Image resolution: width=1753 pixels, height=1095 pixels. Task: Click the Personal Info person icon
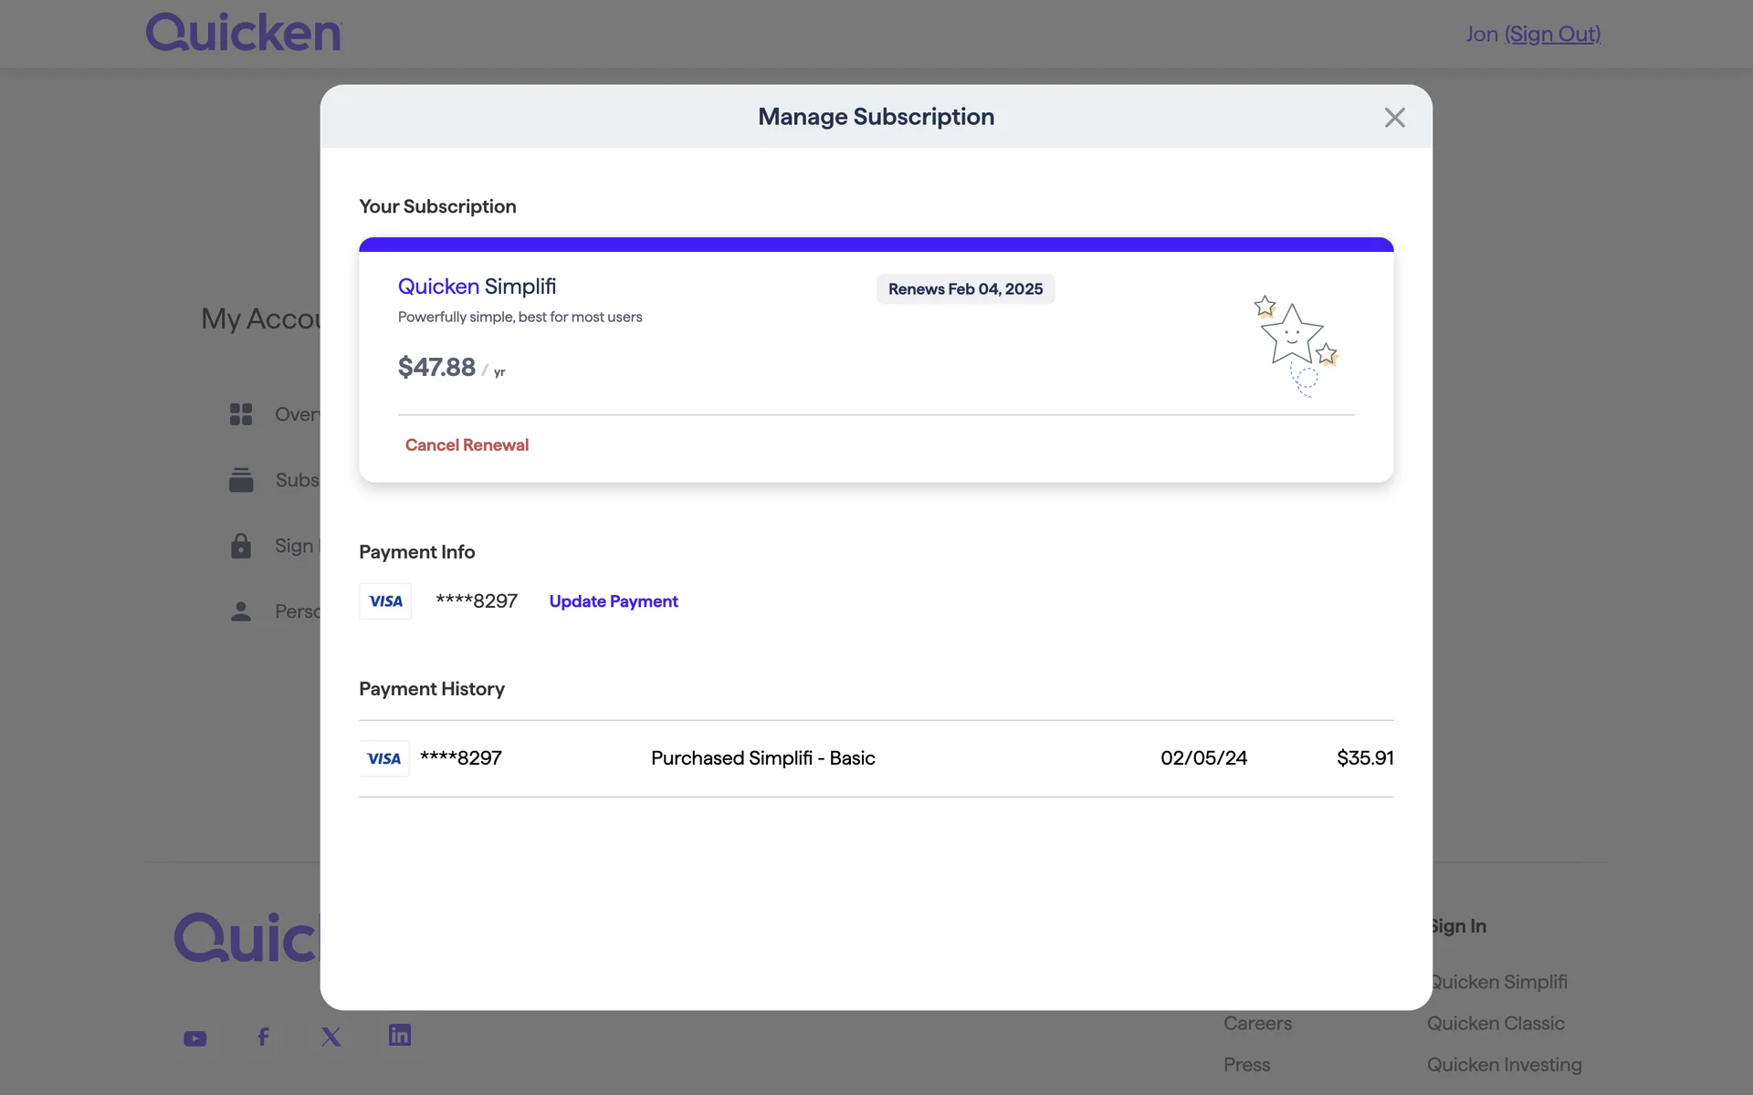[x=241, y=611]
